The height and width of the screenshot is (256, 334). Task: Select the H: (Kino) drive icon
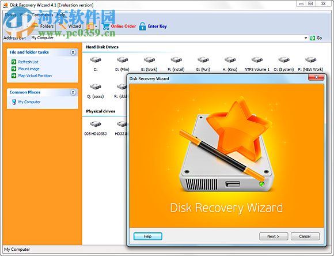click(x=230, y=60)
